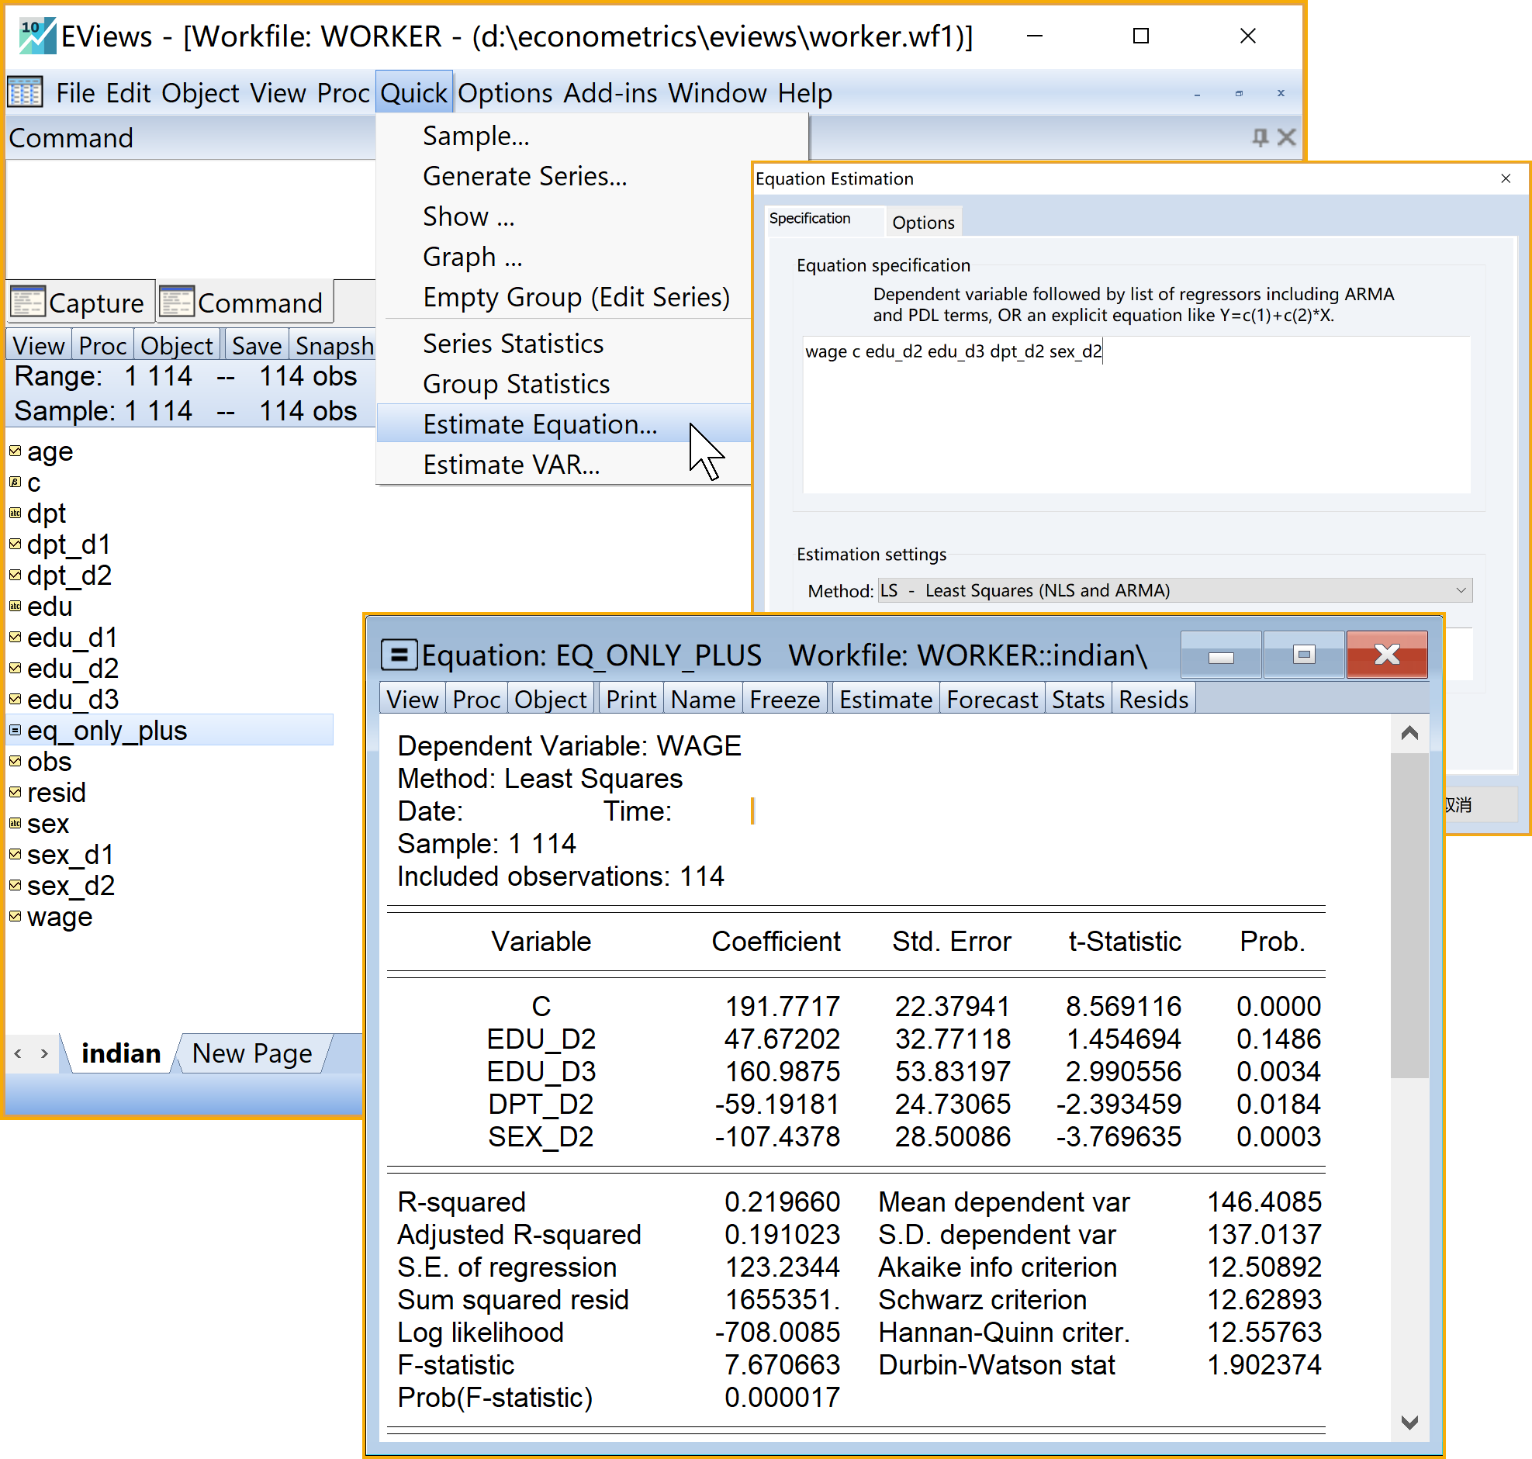Click scroll-right arrow beside page tabs
This screenshot has height=1459, width=1532.
click(x=44, y=1053)
